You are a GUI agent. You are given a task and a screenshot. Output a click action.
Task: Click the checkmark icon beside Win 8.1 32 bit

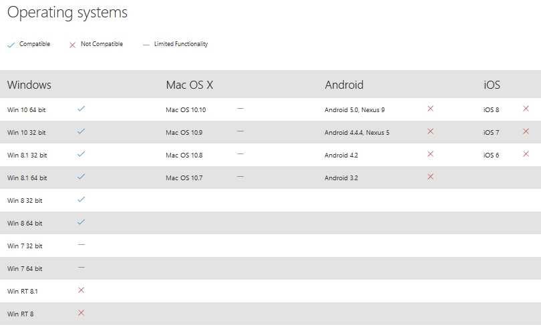pos(81,154)
